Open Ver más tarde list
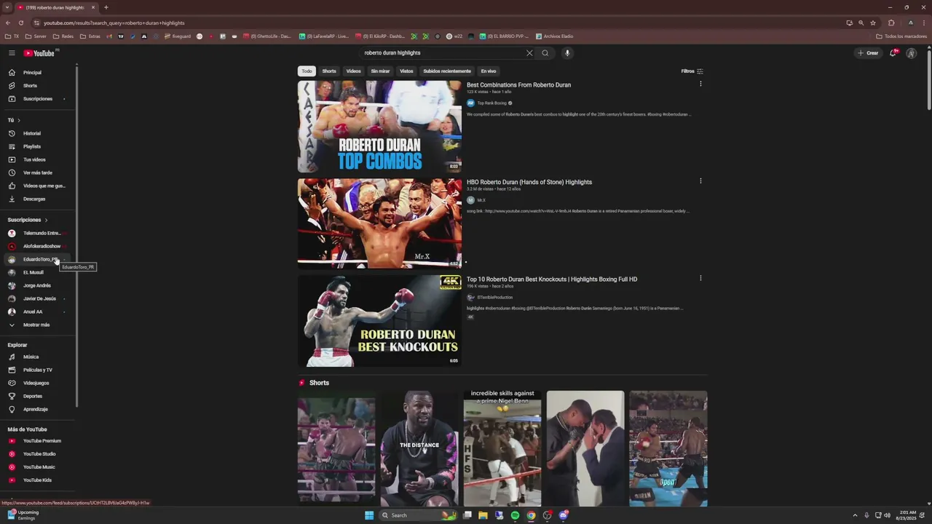This screenshot has width=932, height=524. click(x=38, y=172)
